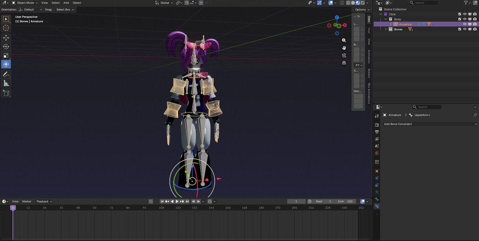
Task: Toggle snapping magnet in viewport header
Action: (x=187, y=3)
